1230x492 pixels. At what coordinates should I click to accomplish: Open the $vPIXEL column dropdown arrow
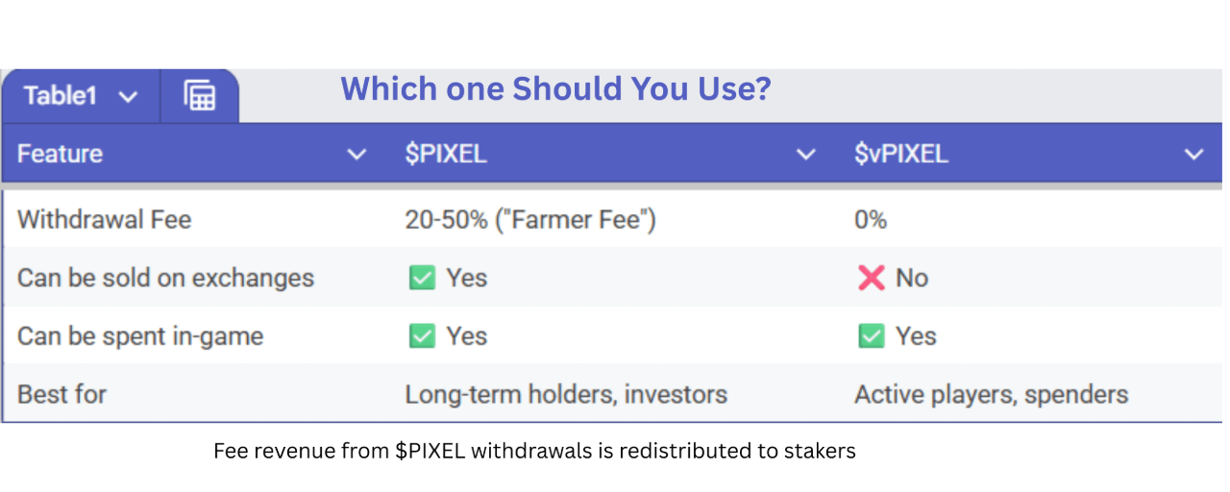(1193, 155)
